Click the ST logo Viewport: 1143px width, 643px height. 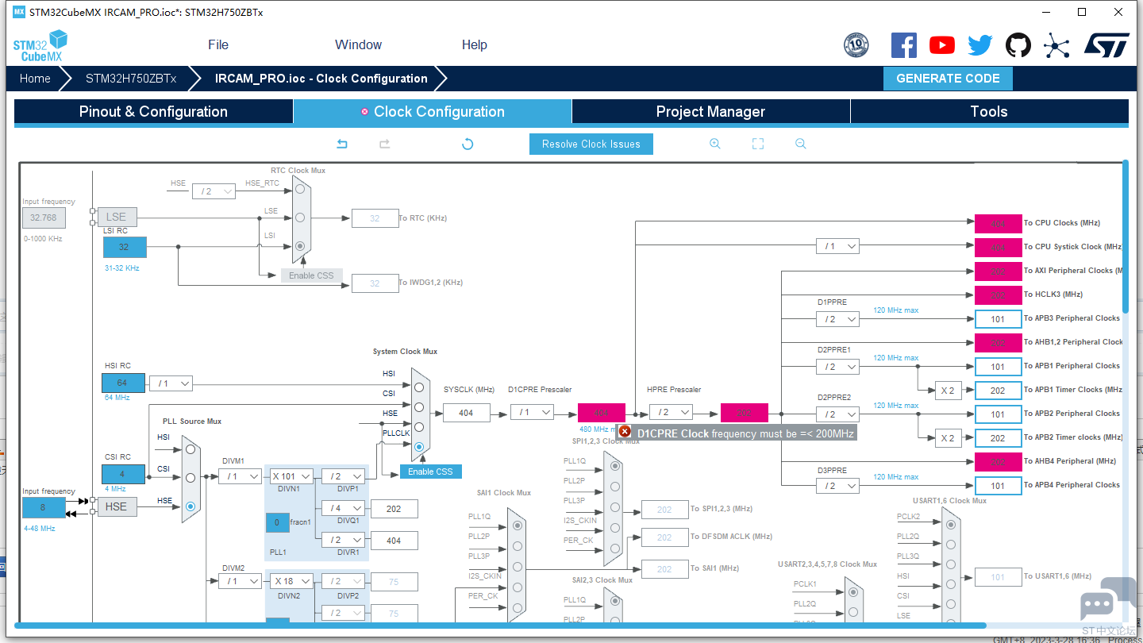1106,45
